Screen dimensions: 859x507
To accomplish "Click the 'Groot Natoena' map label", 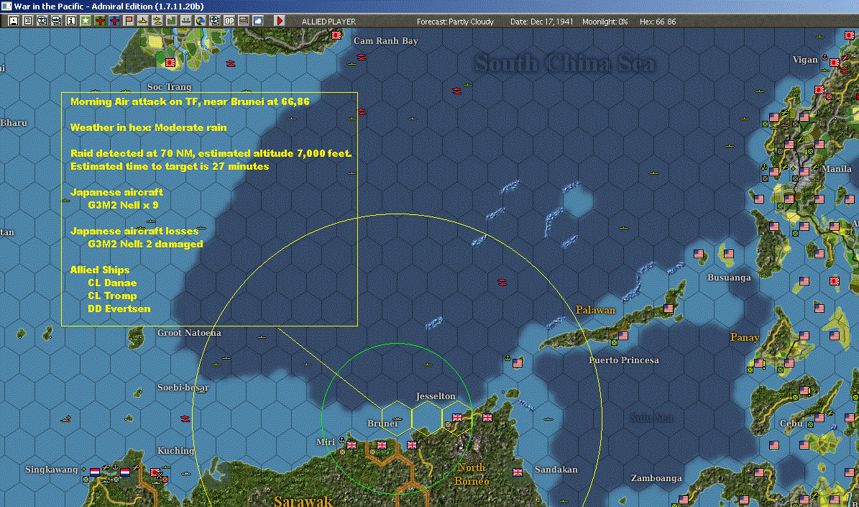I will click(x=190, y=333).
